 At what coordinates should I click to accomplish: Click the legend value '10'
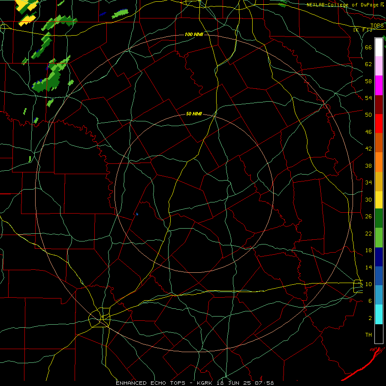click(368, 284)
